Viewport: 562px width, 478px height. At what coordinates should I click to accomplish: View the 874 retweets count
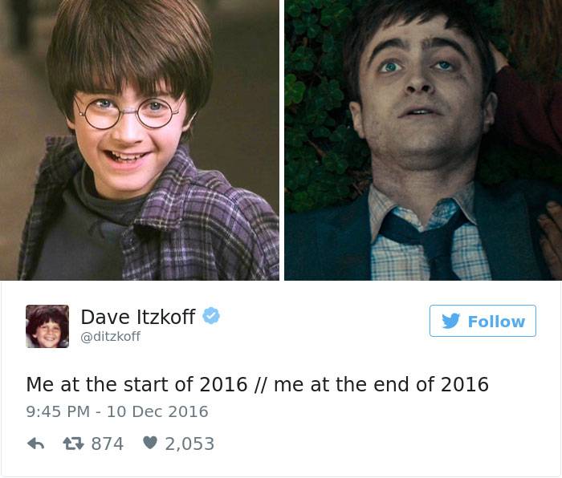[x=107, y=444]
